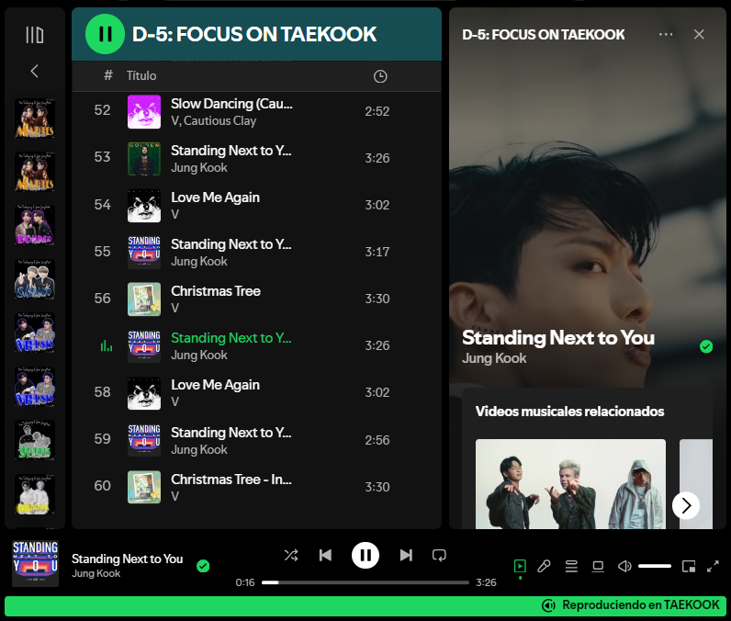Open Jung Kook link in now playing panel

click(494, 358)
